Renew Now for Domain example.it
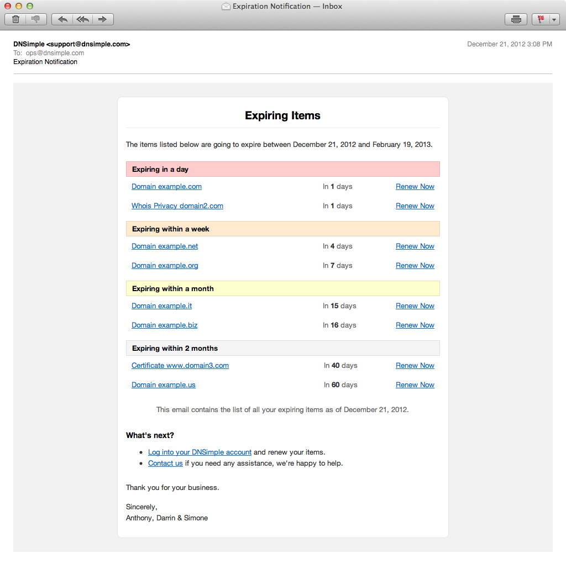This screenshot has width=566, height=564. tap(415, 305)
